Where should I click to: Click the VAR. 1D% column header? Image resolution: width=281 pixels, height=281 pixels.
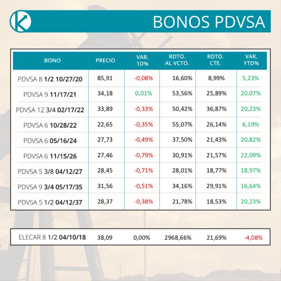143,60
